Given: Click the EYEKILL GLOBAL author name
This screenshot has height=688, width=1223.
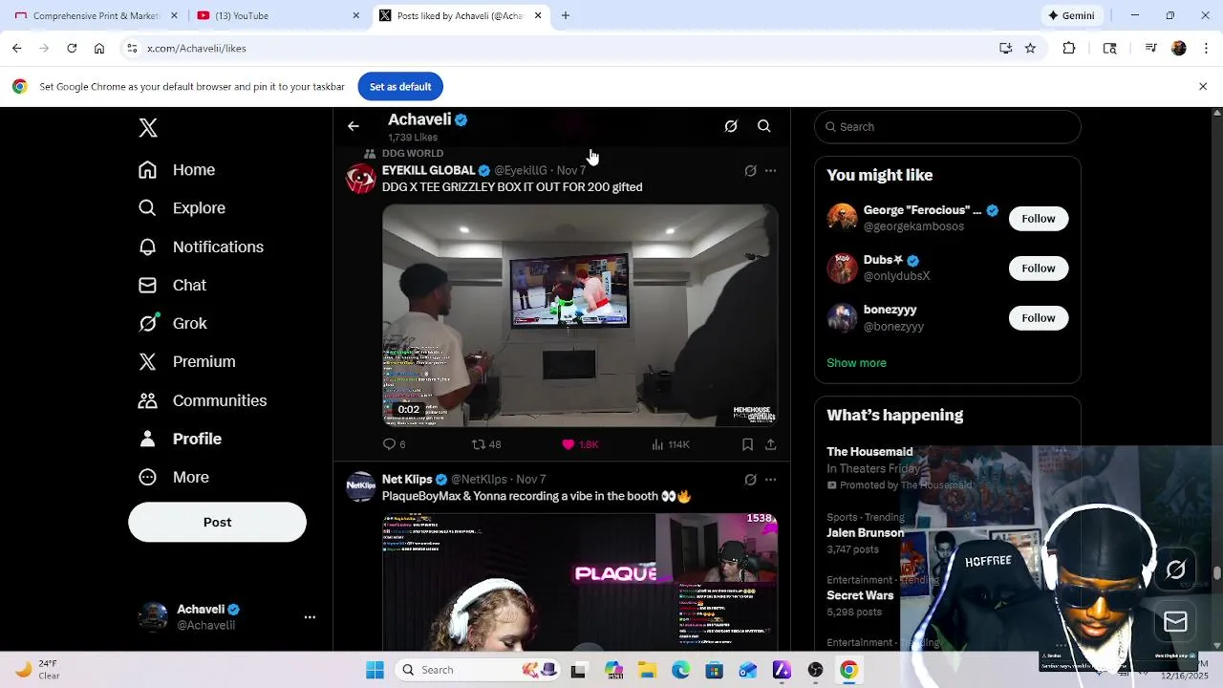Looking at the screenshot, I should pyautogui.click(x=428, y=171).
